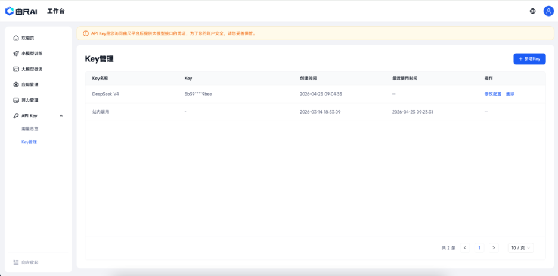Open 应用管理 cube icon
Viewport: 558px width, 276px height.
click(x=16, y=84)
